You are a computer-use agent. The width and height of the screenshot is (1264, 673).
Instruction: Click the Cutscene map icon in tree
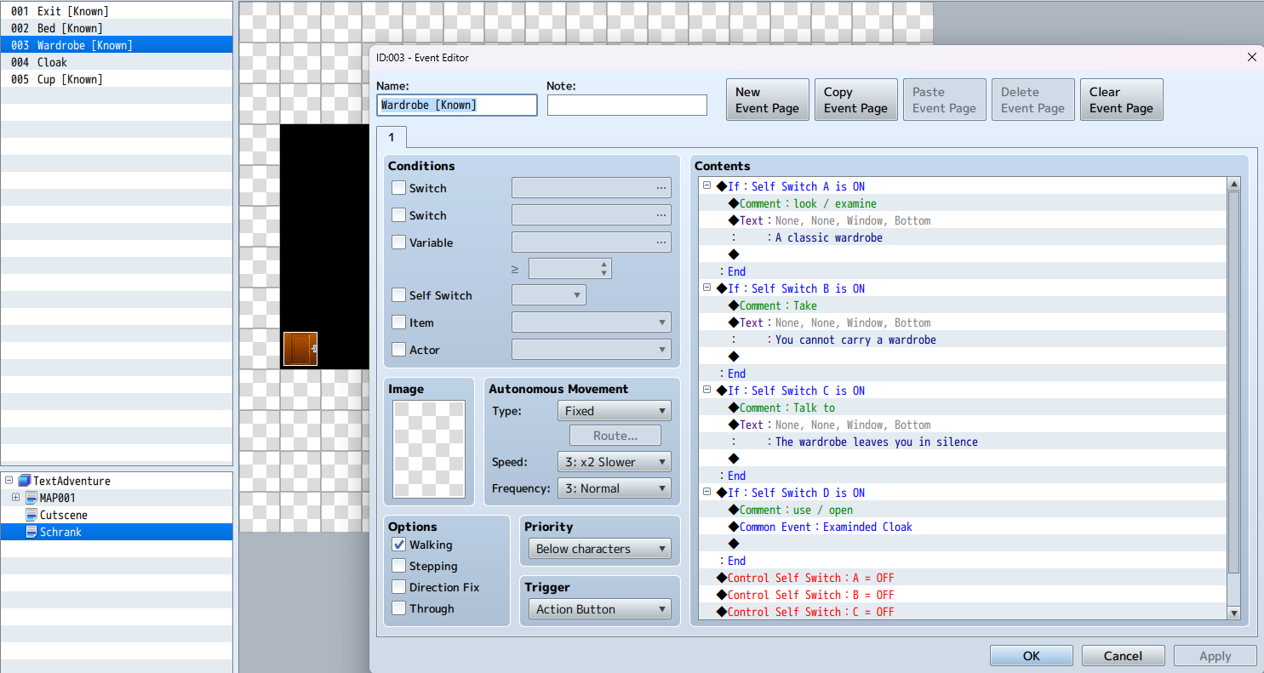31,515
